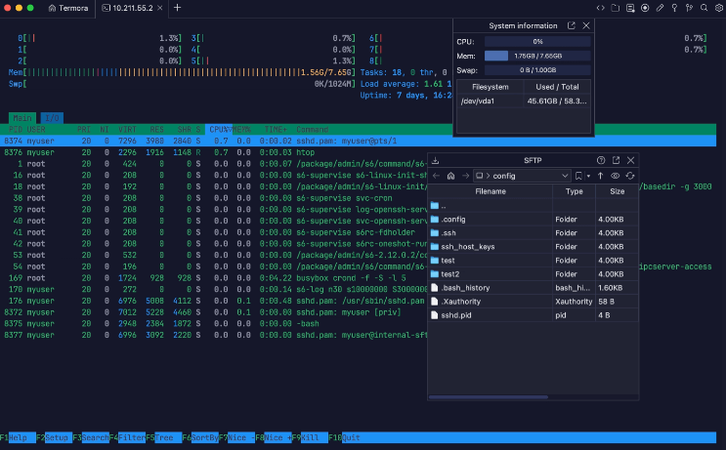Click the Swap usage bar in System information

pyautogui.click(x=537, y=70)
